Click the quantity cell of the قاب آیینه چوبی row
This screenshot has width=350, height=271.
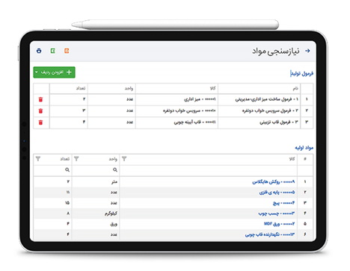click(69, 122)
